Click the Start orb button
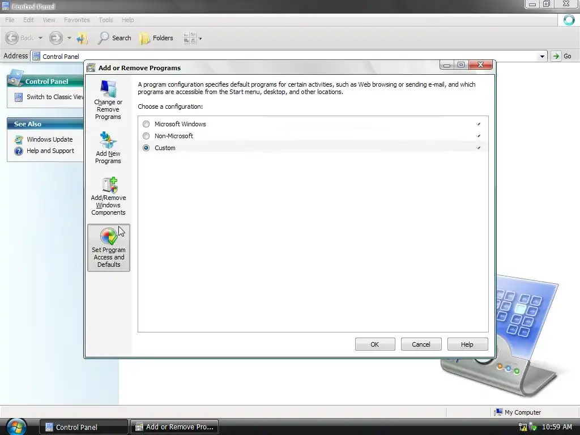The image size is (580, 435). coord(16,427)
